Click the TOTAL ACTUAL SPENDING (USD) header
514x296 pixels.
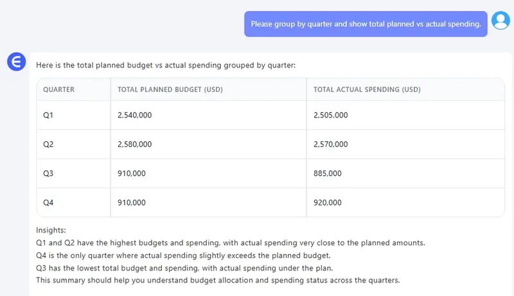coord(371,89)
